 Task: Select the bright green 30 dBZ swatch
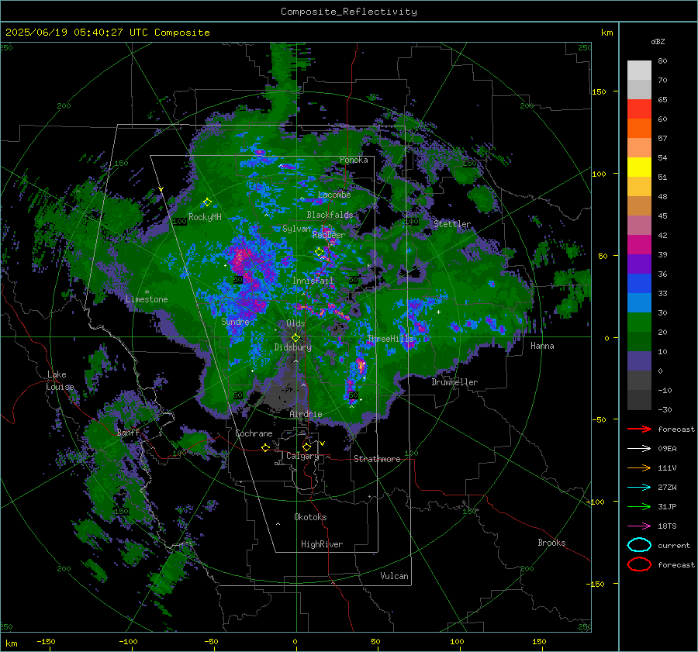639,323
